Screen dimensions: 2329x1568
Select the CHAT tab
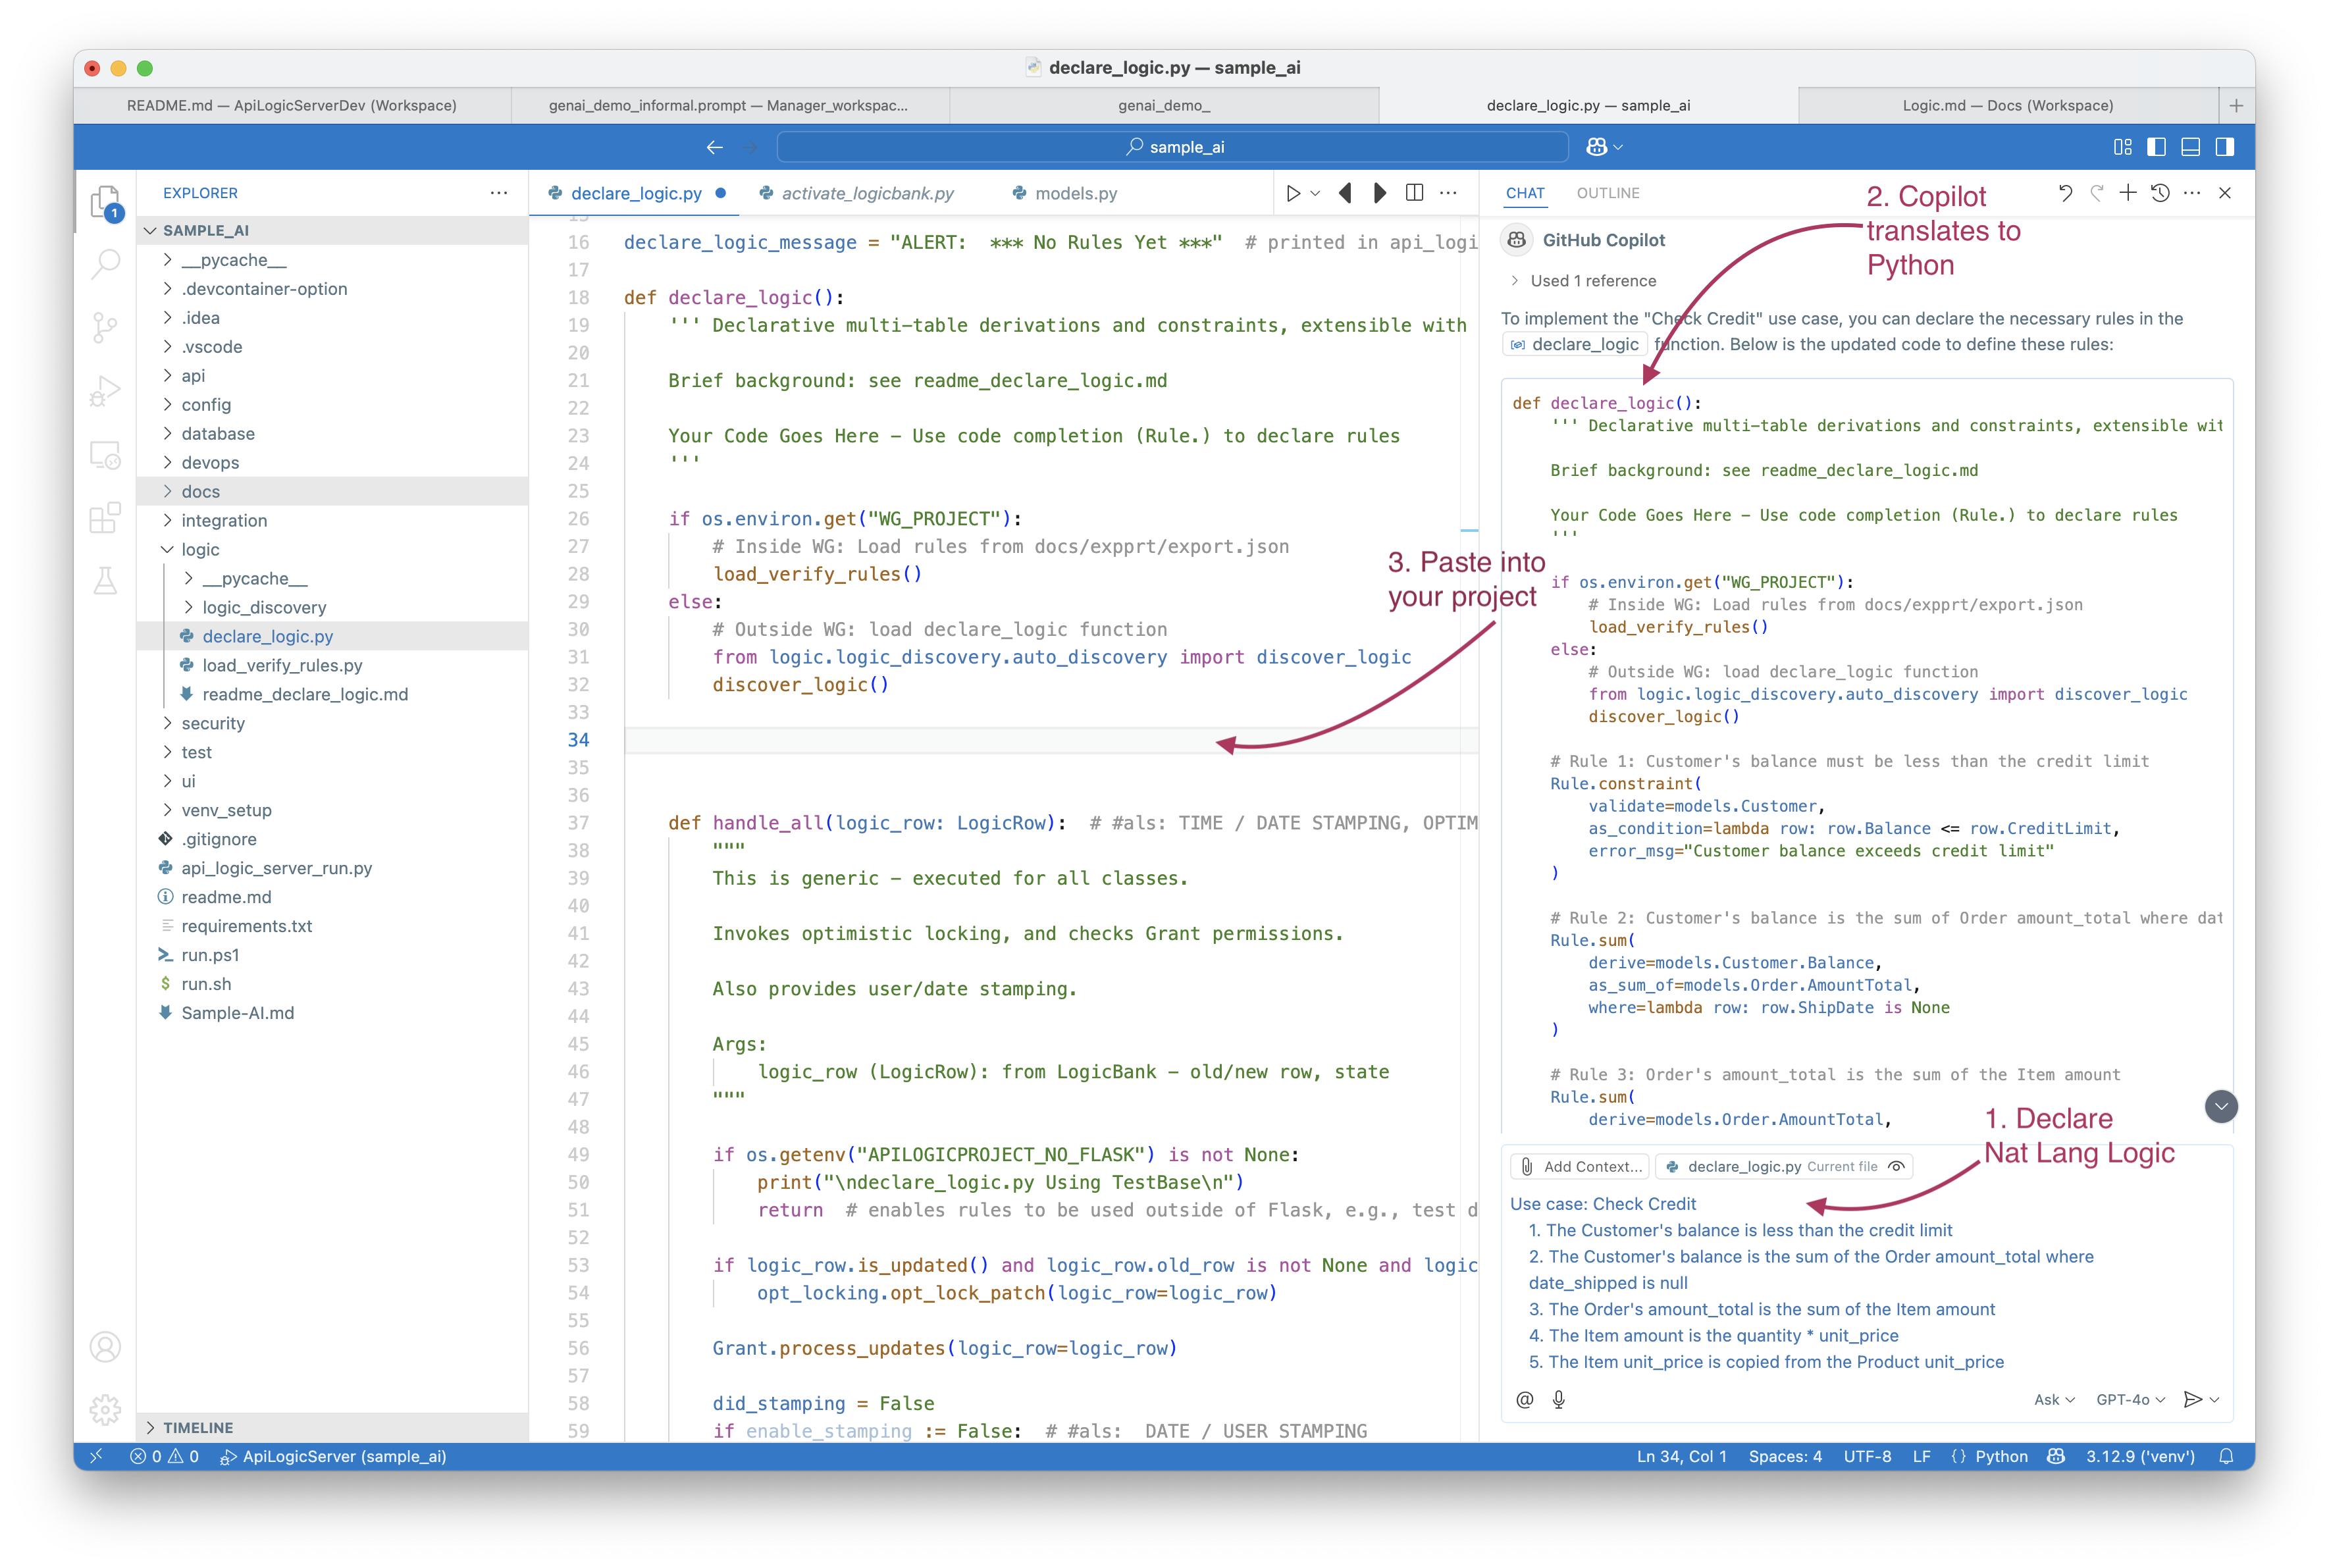tap(1525, 193)
